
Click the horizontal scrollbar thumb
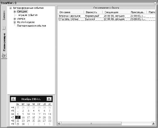[x=91, y=123]
